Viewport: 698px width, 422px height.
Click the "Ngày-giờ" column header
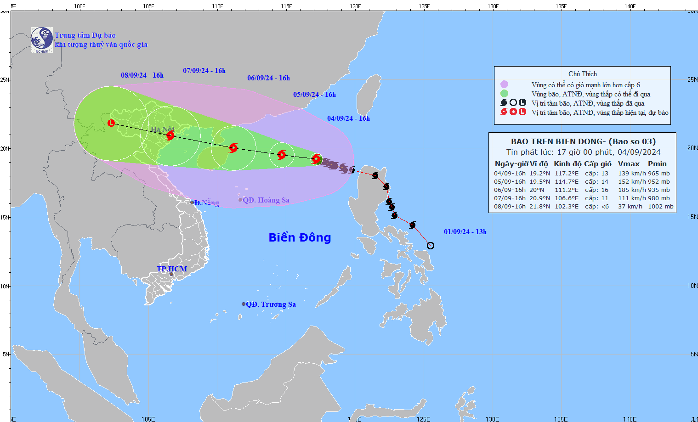511,164
